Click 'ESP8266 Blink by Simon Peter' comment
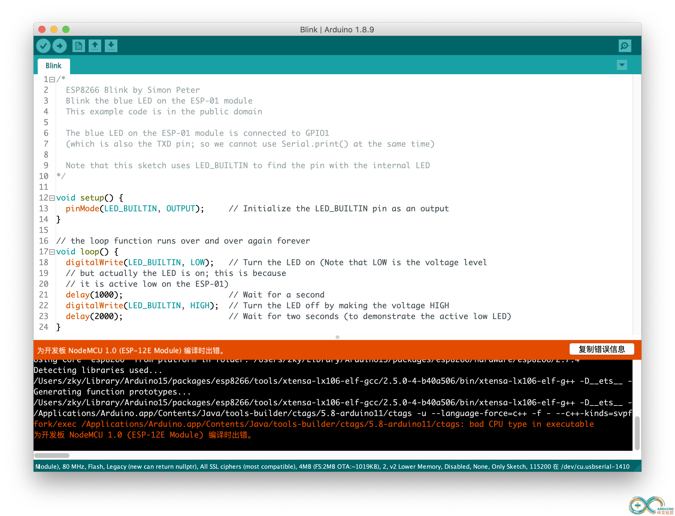The height and width of the screenshot is (516, 675). (x=133, y=90)
